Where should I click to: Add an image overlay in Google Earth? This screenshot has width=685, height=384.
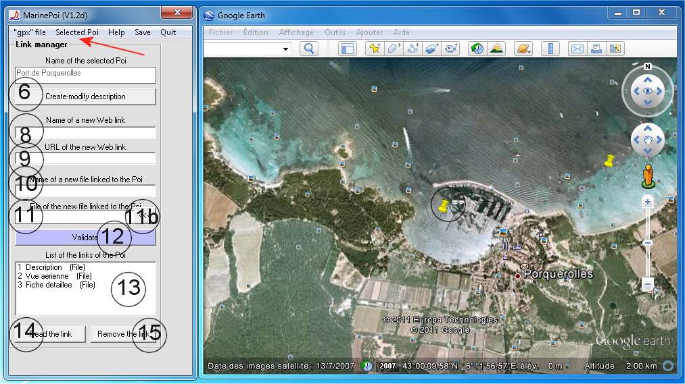point(431,49)
